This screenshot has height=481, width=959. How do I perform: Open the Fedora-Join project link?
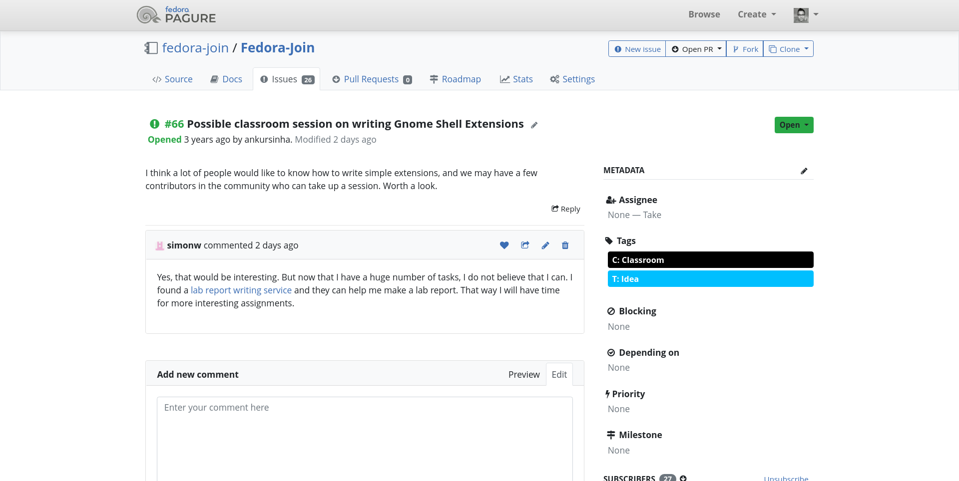click(x=278, y=48)
